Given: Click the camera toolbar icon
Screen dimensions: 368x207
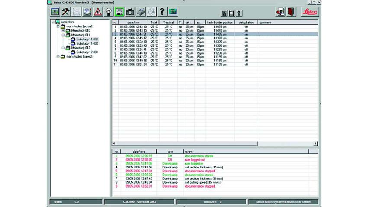Looking at the screenshot, I should pos(130,12).
